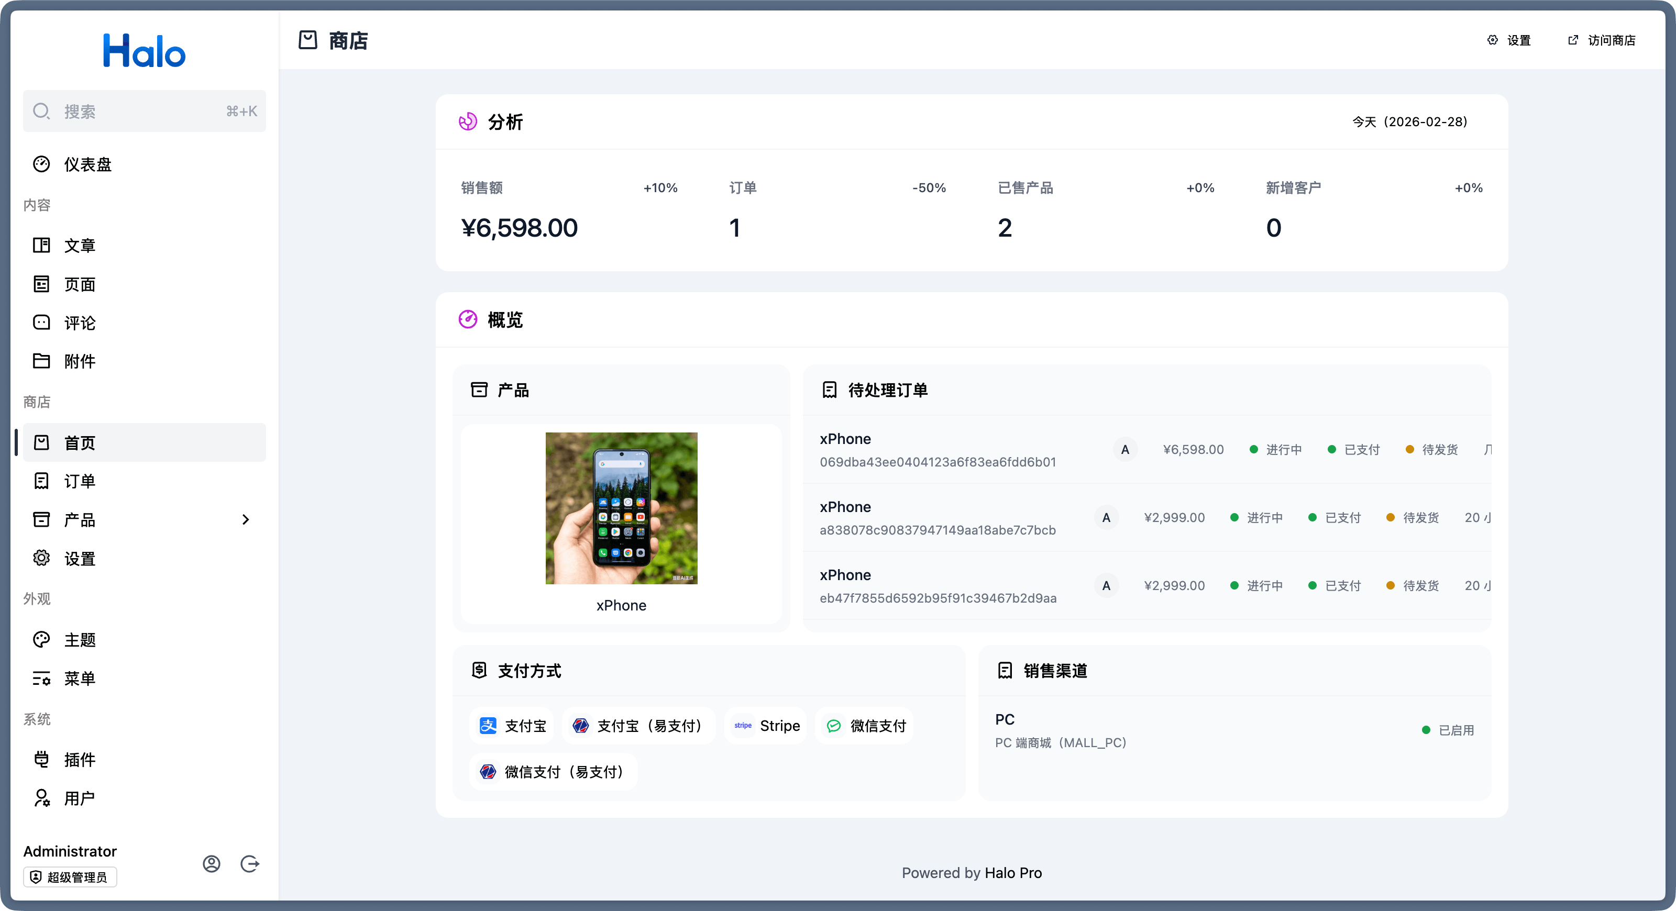Expand the 产品 sidebar submenu chevron

click(x=245, y=519)
